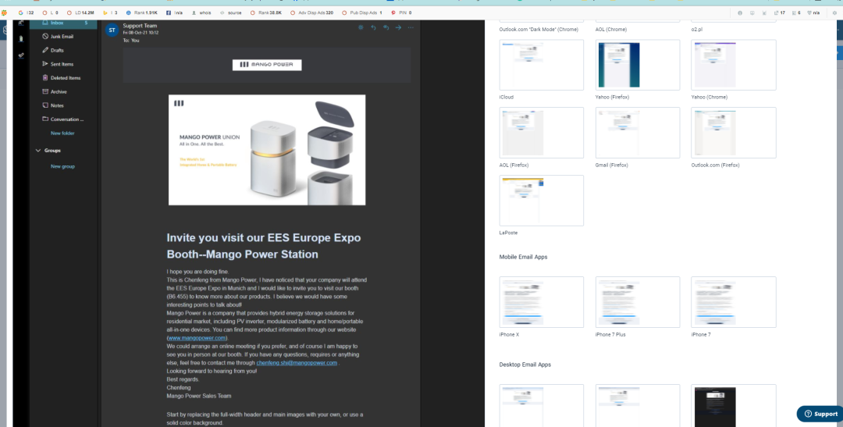Image resolution: width=843 pixels, height=427 pixels.
Task: Open the iCloud preview thumbnail
Action: click(x=542, y=65)
